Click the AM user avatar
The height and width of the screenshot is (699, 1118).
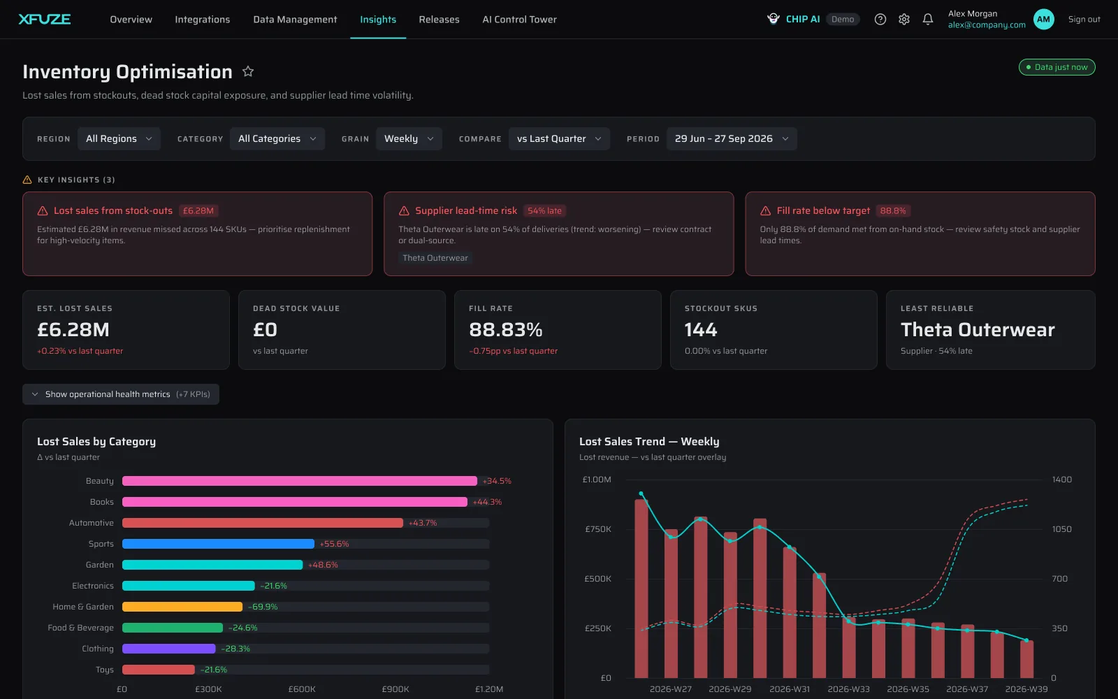pos(1044,20)
